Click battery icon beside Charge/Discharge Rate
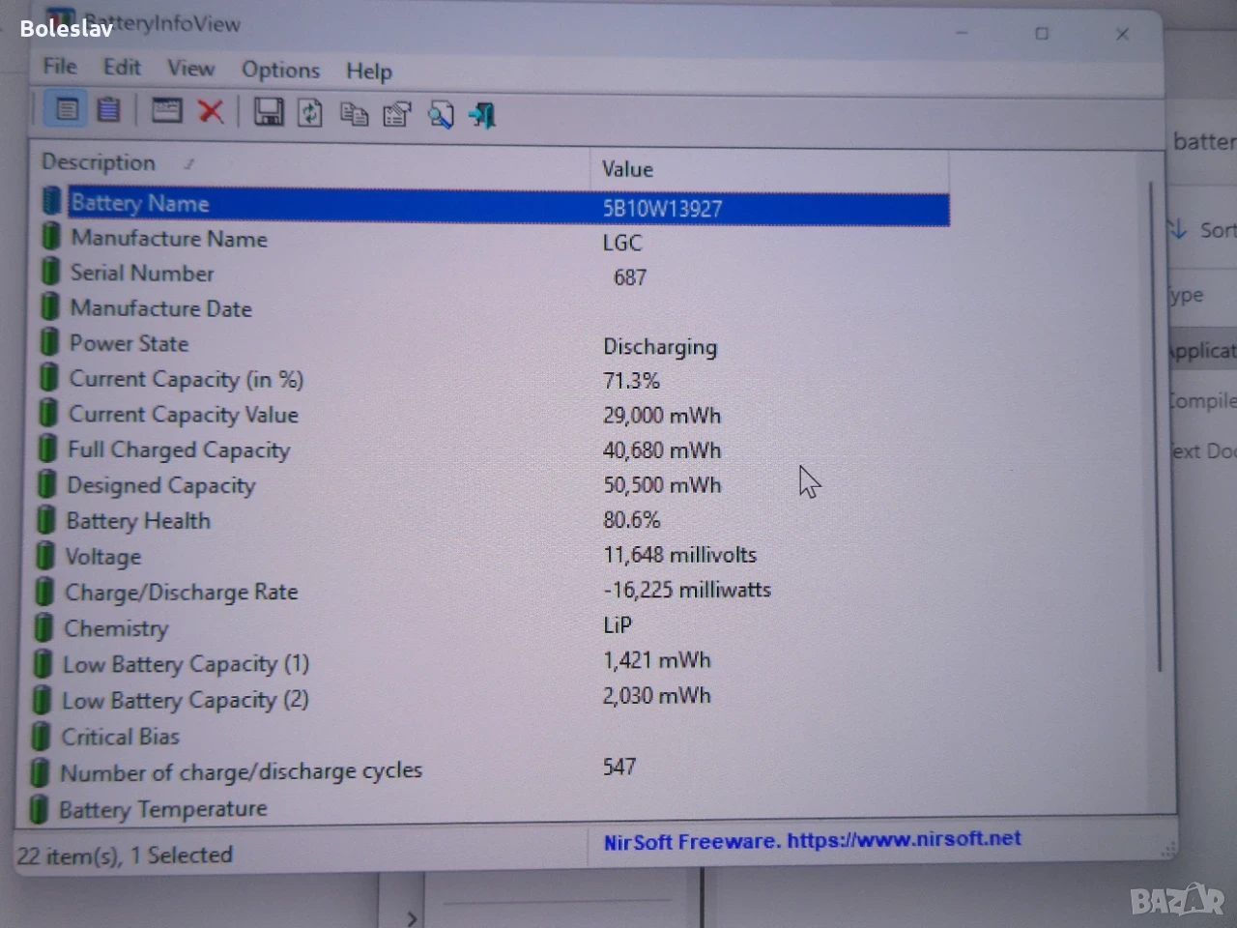Screen dimensions: 1237x928 (x=43, y=592)
